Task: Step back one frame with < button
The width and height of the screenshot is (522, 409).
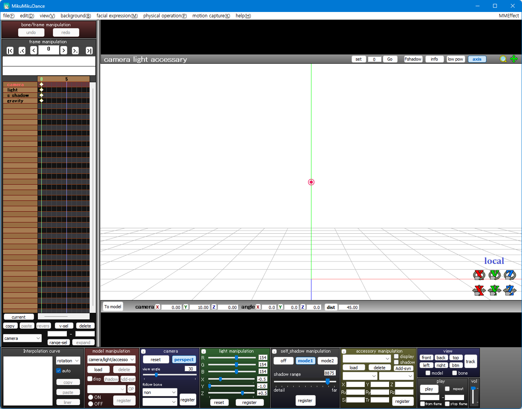Action: pos(34,50)
